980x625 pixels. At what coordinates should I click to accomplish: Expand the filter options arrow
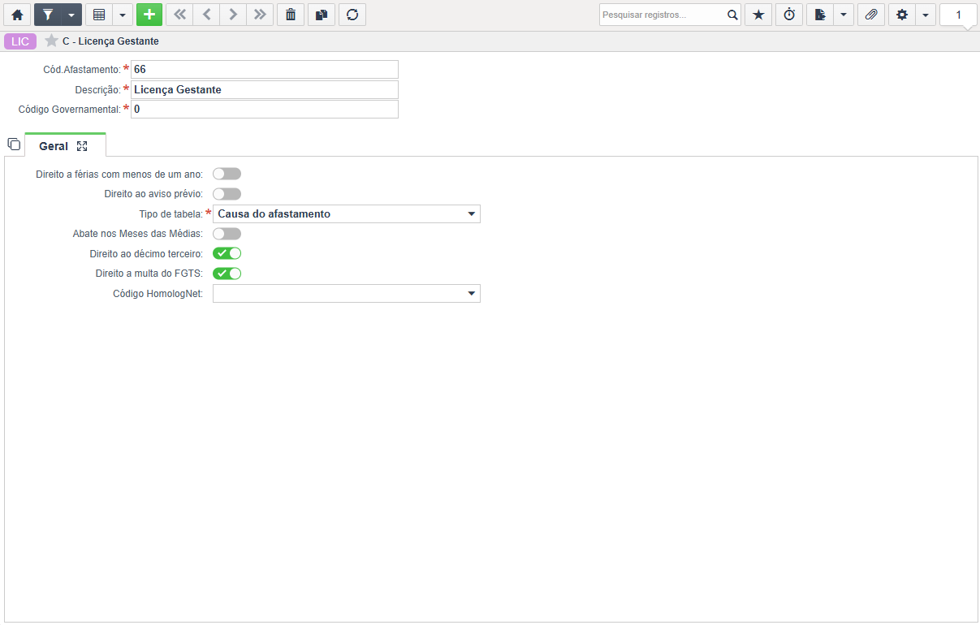(72, 15)
